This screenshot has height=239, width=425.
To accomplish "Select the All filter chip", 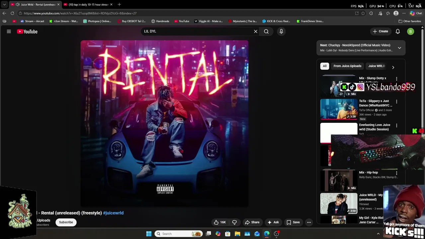I will tap(325, 66).
